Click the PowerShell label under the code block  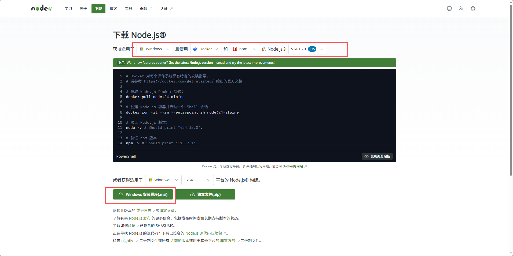click(x=126, y=156)
